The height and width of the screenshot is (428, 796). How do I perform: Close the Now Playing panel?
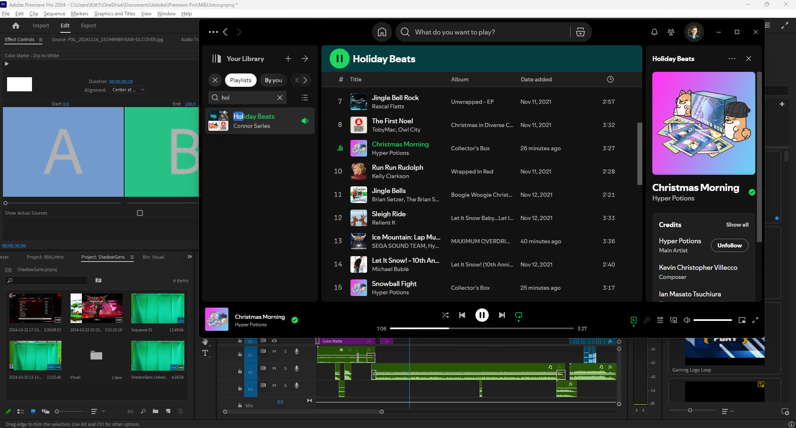click(x=749, y=59)
